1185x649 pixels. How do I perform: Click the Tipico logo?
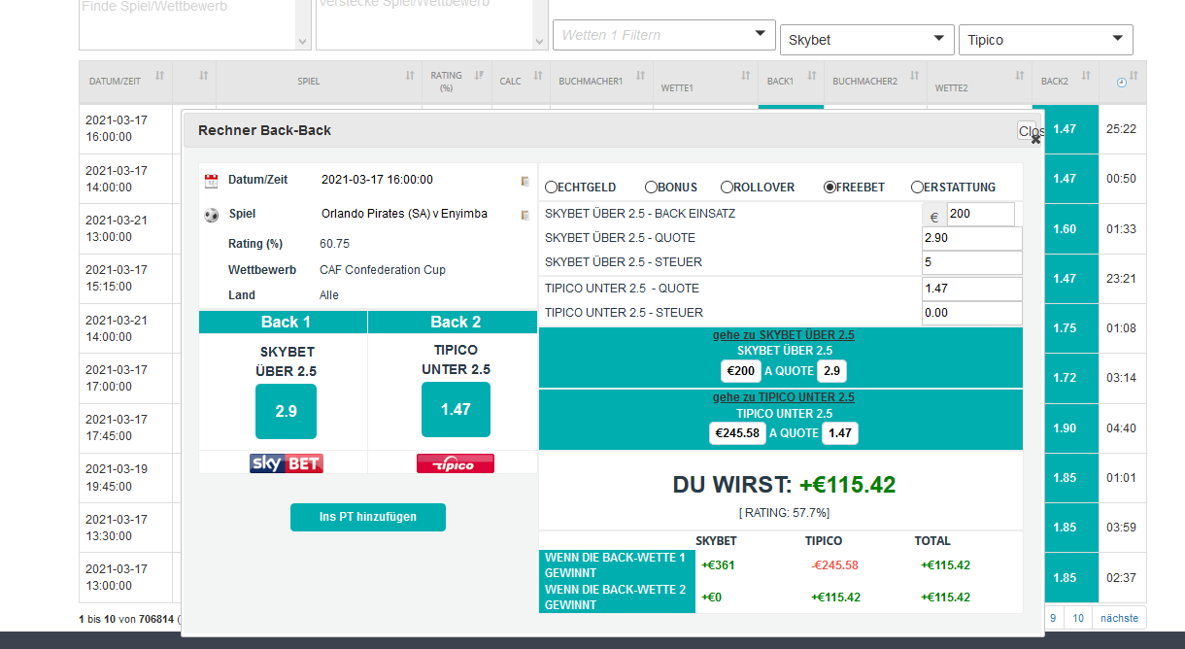456,463
